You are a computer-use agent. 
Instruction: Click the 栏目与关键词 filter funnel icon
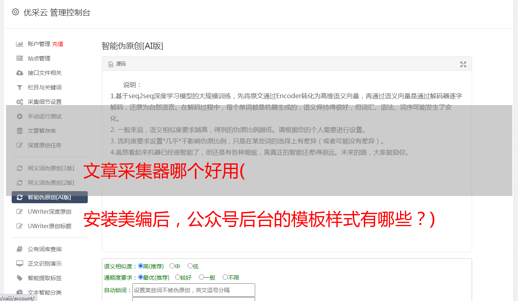click(19, 87)
